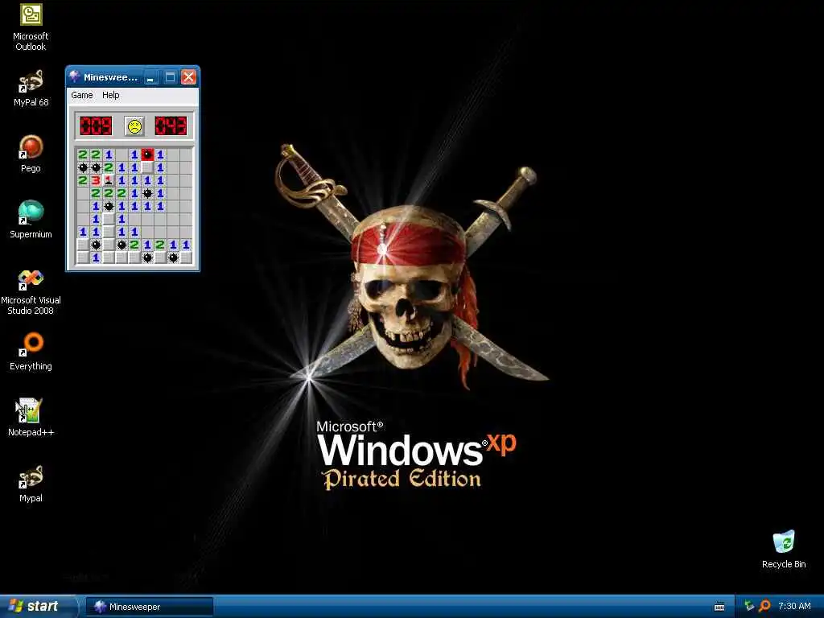Viewport: 824px width, 618px height.
Task: Select the Recycle Bin icon
Action: (x=784, y=549)
